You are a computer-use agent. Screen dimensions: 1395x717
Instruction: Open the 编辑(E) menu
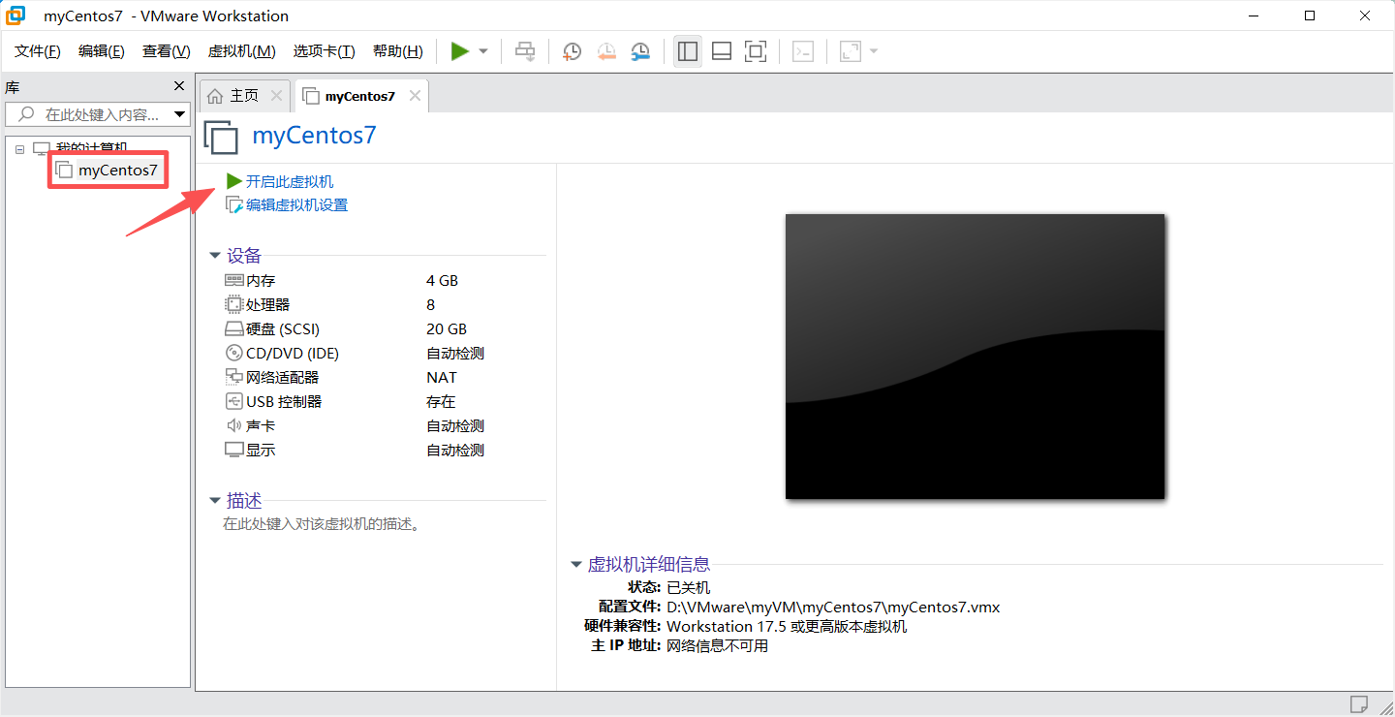pyautogui.click(x=102, y=51)
